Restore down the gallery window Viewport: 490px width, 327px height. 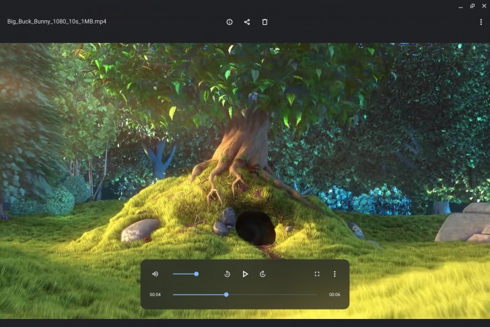point(473,6)
